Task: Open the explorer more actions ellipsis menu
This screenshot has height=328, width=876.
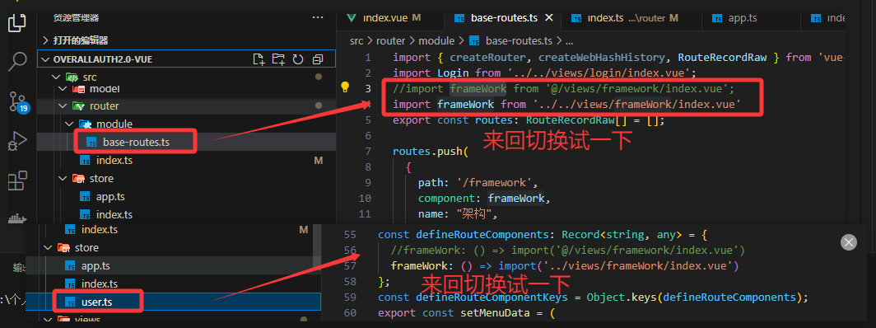Action: coord(318,18)
